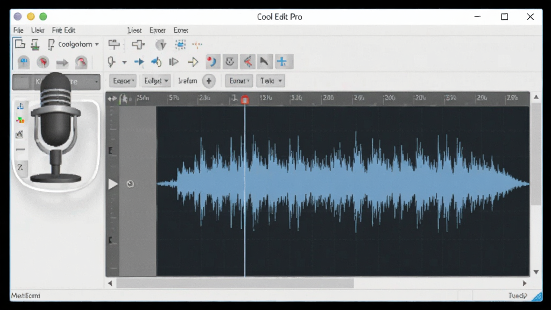Click the lower E marker on the level strip

tap(110, 241)
